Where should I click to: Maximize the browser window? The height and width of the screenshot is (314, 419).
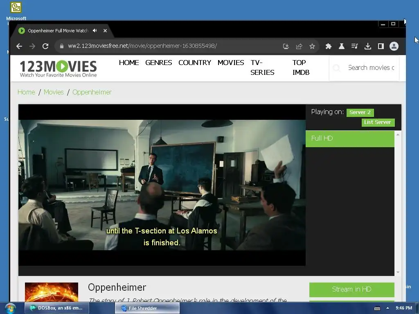click(x=393, y=24)
